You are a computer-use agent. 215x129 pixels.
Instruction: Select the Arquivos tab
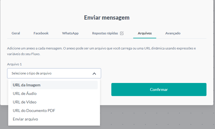tap(145, 33)
